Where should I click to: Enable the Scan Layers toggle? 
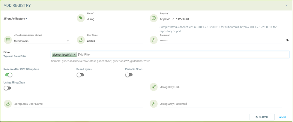click(80, 75)
